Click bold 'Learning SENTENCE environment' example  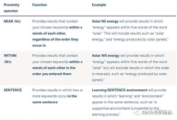(119, 90)
